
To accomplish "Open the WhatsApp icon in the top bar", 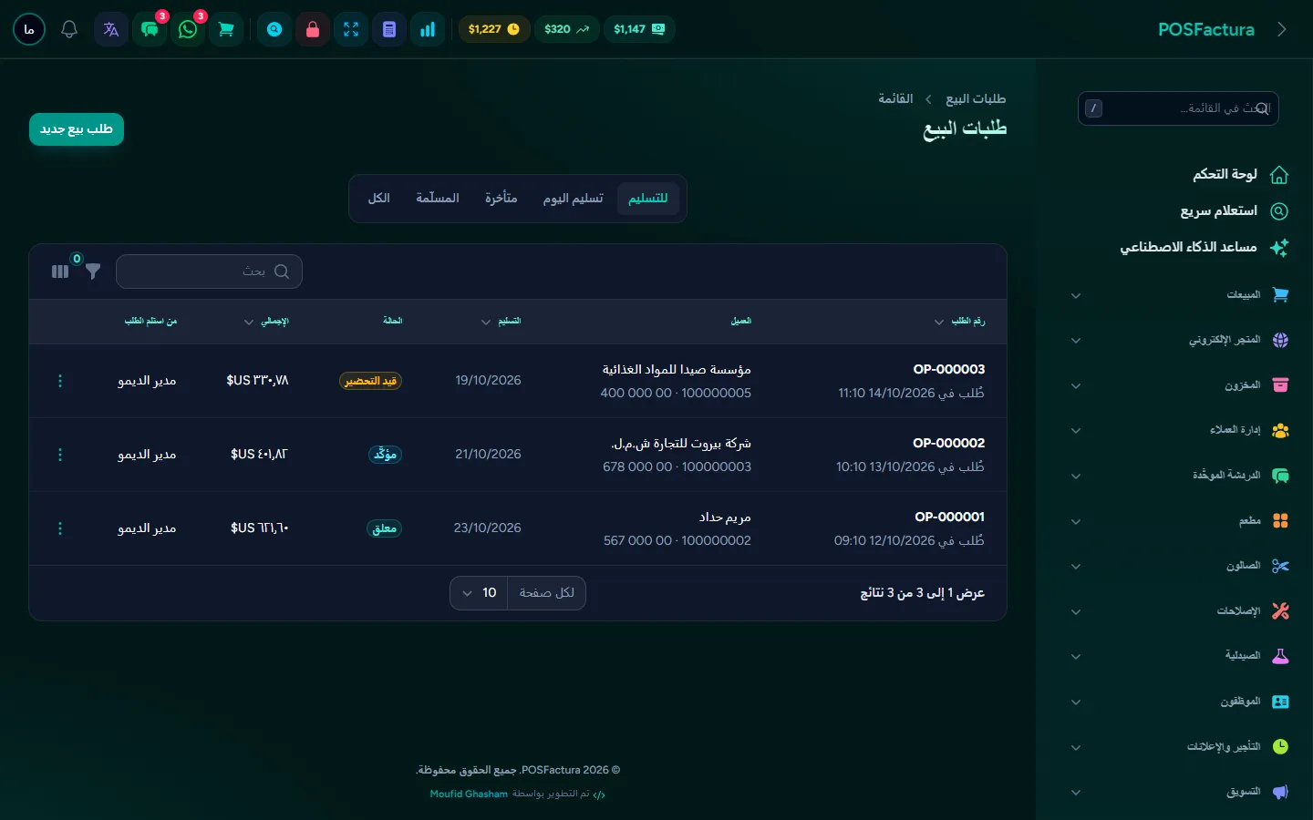I will pyautogui.click(x=188, y=29).
